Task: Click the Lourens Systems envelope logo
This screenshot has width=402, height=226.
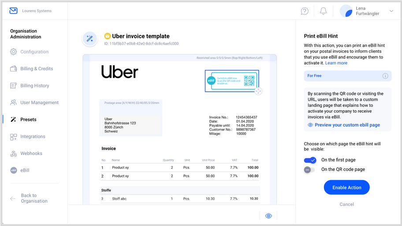Action: tap(13, 11)
